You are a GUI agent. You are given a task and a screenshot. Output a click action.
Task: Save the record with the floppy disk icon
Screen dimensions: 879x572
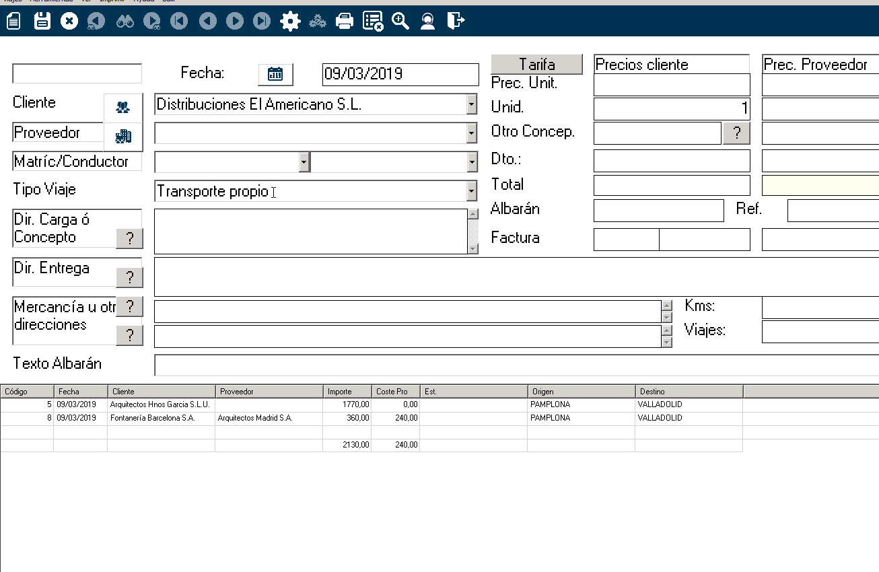pyautogui.click(x=42, y=22)
